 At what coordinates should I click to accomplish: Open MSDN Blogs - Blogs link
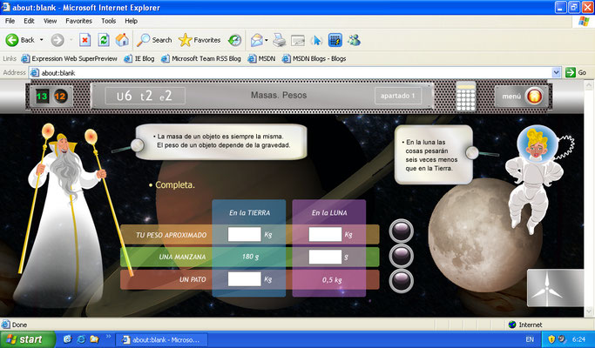tap(314, 58)
